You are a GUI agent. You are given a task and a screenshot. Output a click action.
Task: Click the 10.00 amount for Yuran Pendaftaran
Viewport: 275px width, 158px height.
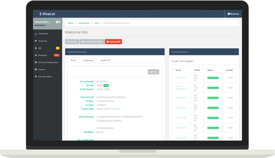coord(230,88)
